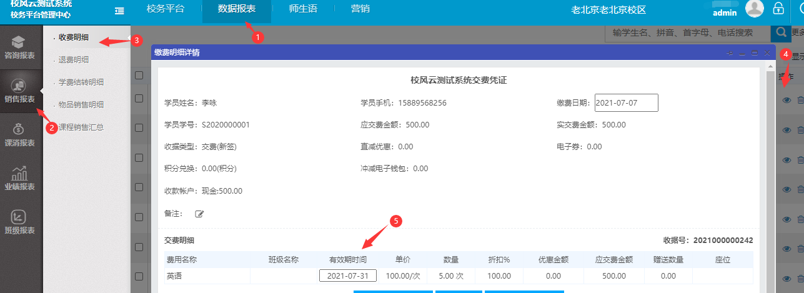The image size is (804, 293).
Task: Click the 应交费金额 cell showing 500.00
Action: coord(615,276)
